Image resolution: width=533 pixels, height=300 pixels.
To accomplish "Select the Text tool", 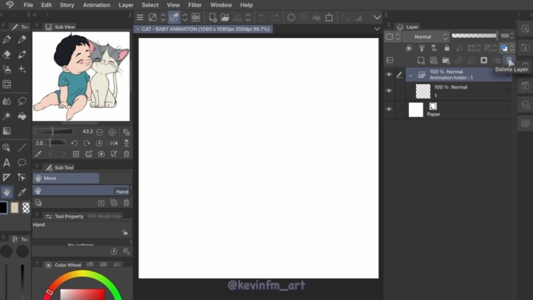I will click(7, 163).
